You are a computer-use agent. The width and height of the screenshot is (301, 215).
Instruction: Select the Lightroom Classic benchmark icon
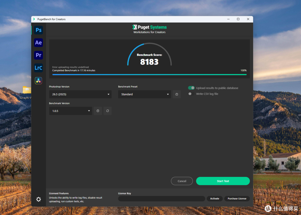click(x=38, y=68)
